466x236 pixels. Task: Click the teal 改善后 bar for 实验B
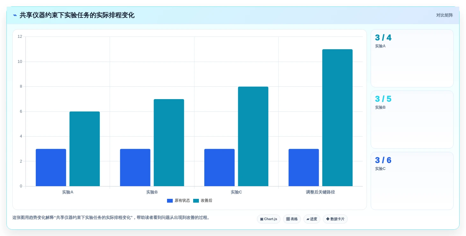tap(169, 143)
